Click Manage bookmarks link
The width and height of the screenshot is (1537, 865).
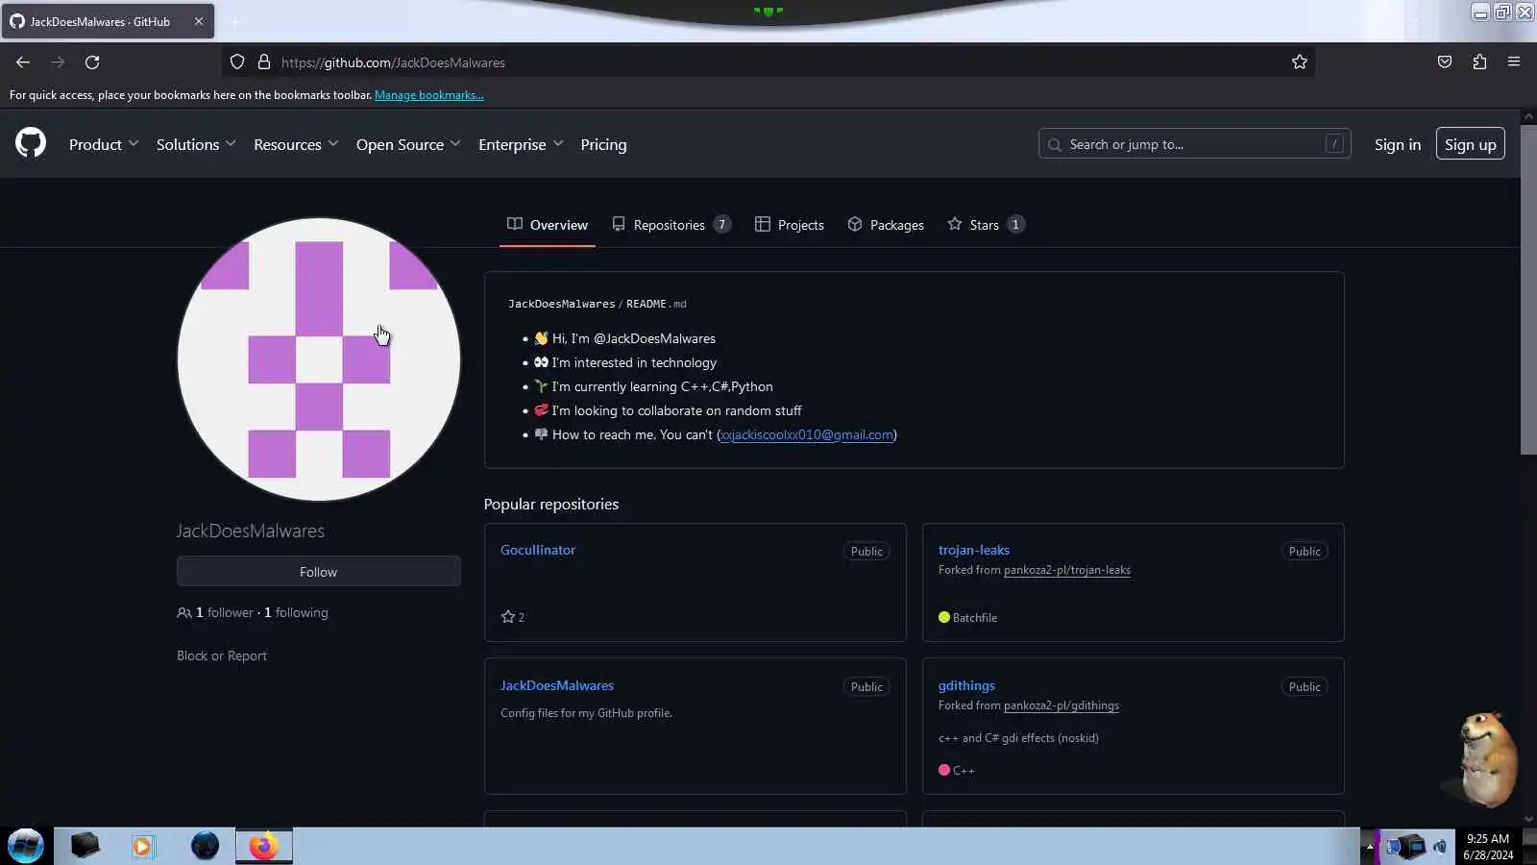[x=429, y=95]
